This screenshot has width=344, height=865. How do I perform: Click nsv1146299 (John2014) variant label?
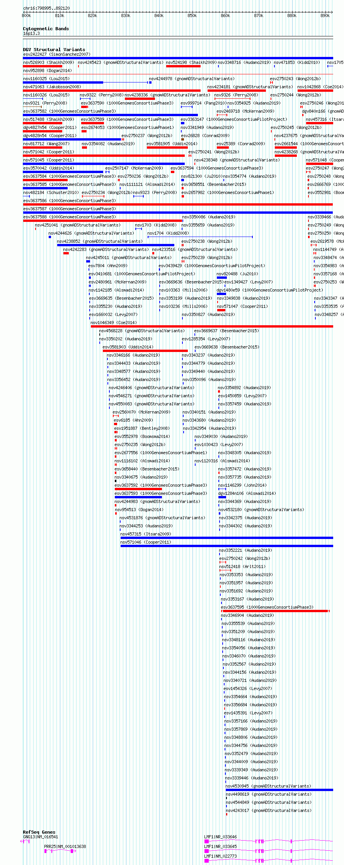(242, 485)
